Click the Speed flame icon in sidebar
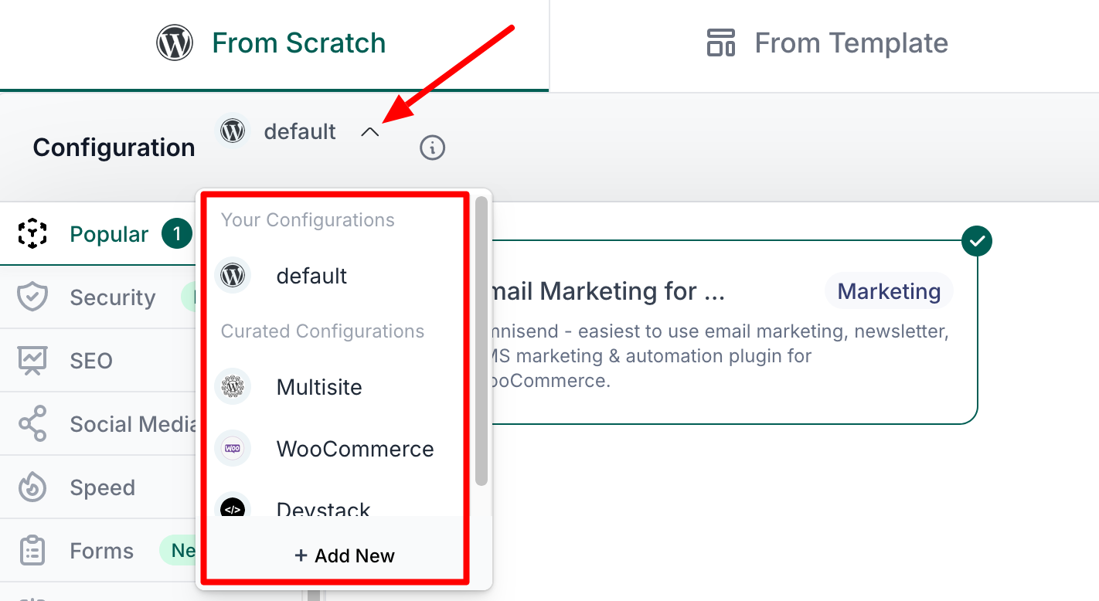 tap(32, 487)
